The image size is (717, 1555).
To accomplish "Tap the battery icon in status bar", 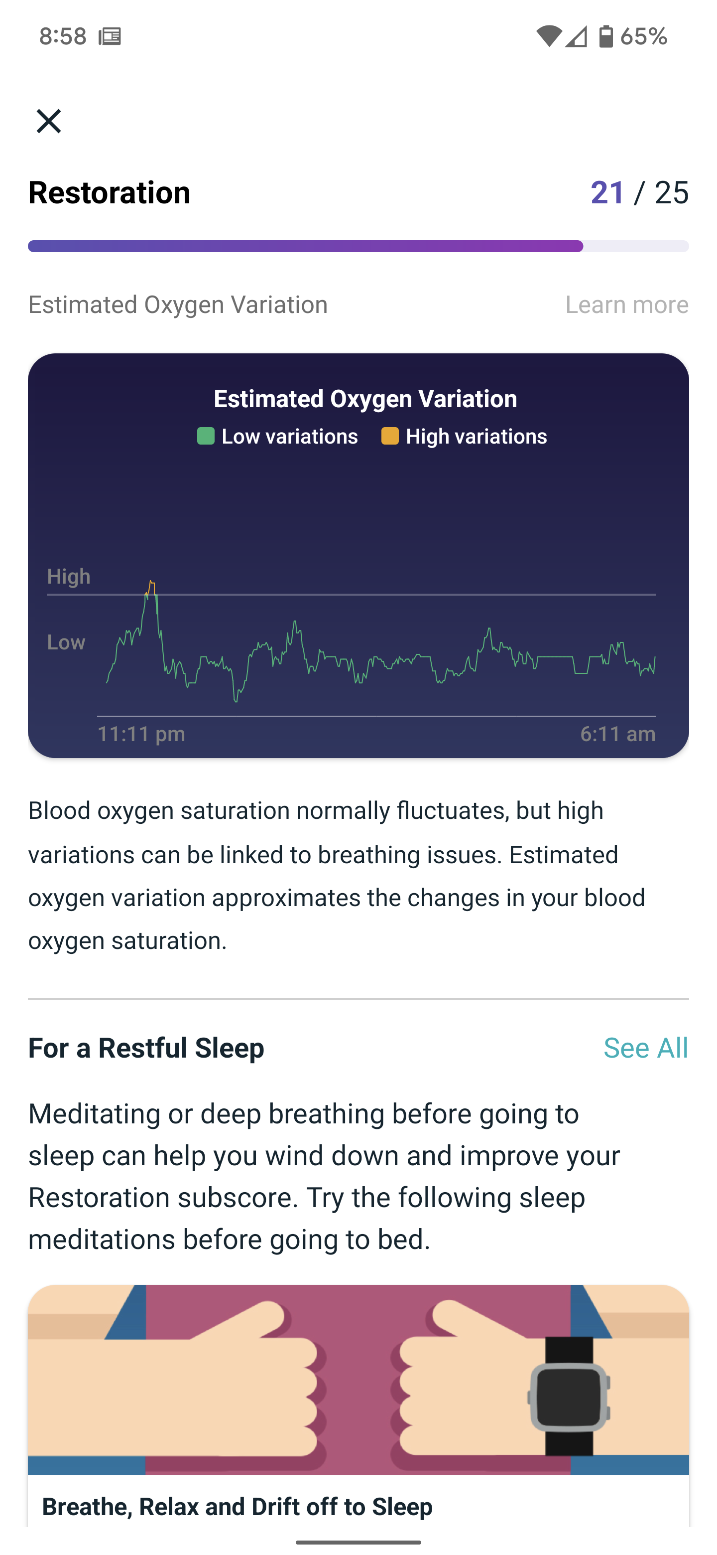I will 605,36.
